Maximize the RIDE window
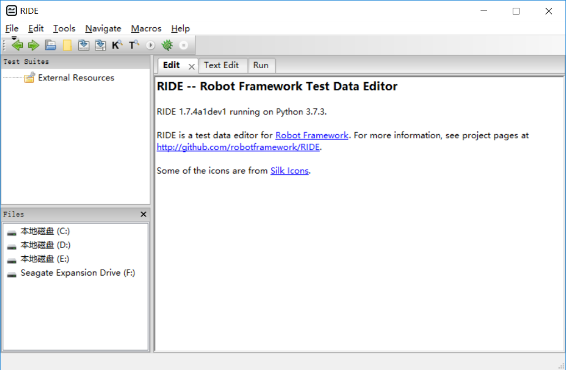 (x=516, y=11)
